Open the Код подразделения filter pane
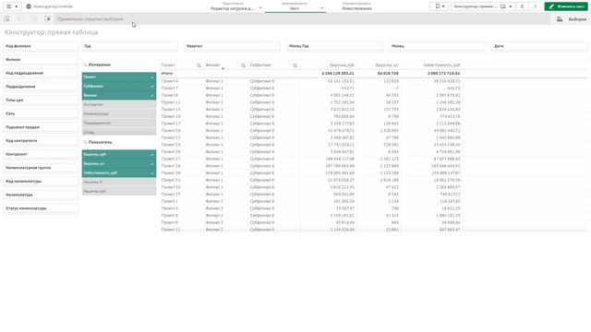The width and height of the screenshot is (591, 332). coord(41,73)
